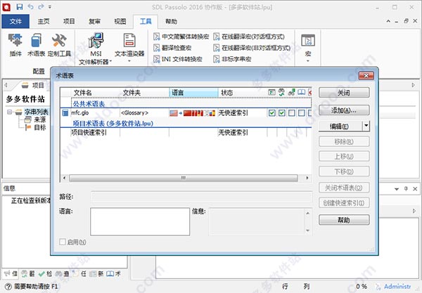Click the 关闭 button in dialog
The width and height of the screenshot is (422, 293).
point(344,93)
